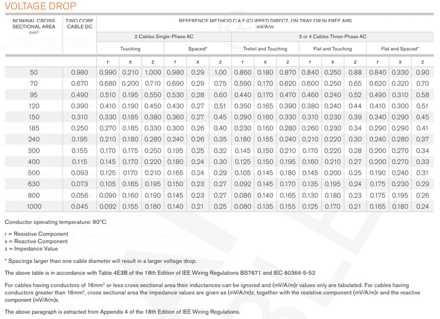Click the mV/A/m unit label
Image resolution: width=440 pixels, height=319 pixels.
[x=265, y=26]
